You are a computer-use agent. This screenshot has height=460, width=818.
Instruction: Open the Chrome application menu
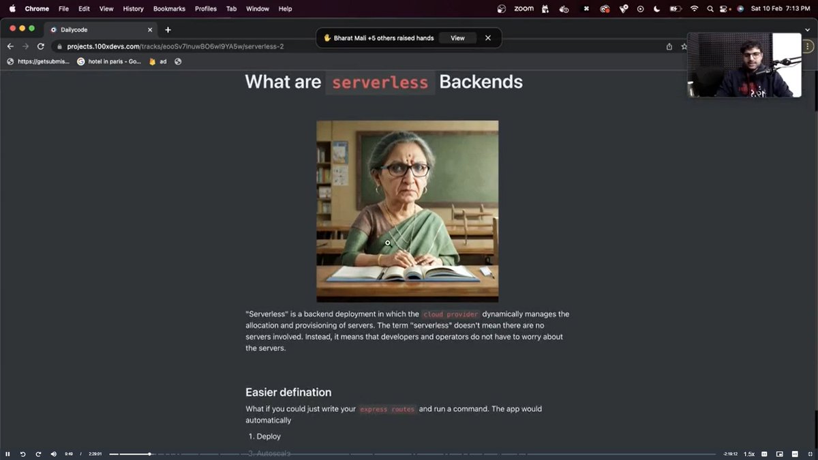point(37,9)
